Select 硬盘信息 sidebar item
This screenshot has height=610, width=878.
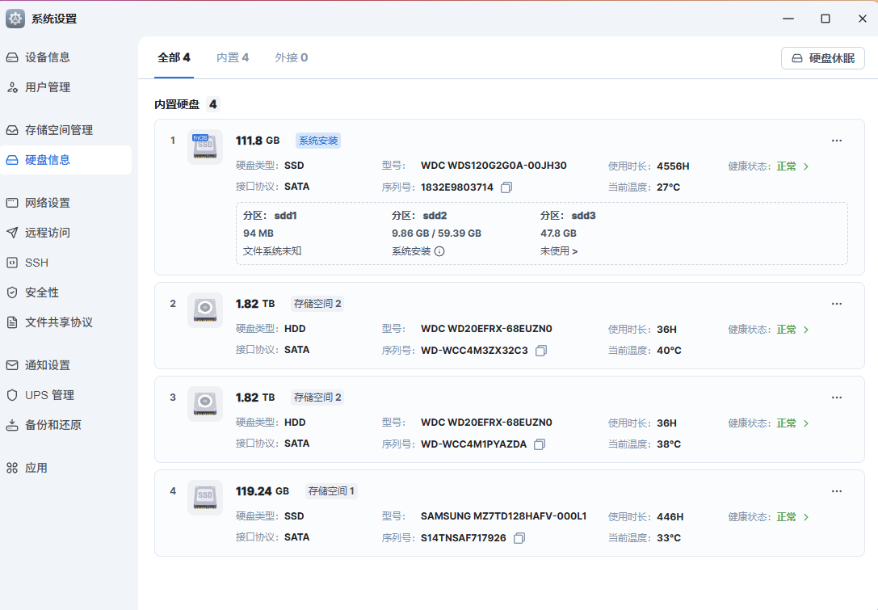pyautogui.click(x=65, y=160)
